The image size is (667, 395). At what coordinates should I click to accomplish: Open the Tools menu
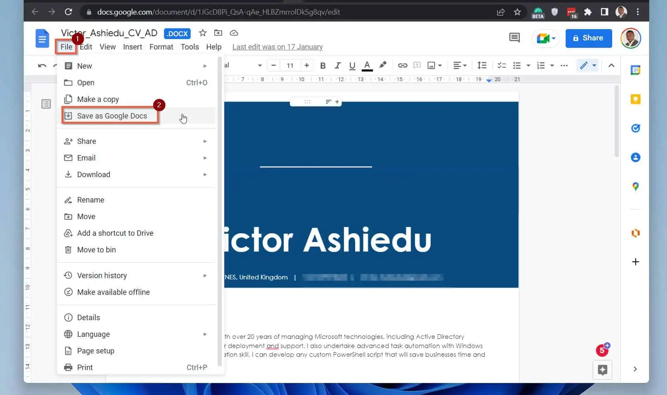tap(190, 47)
